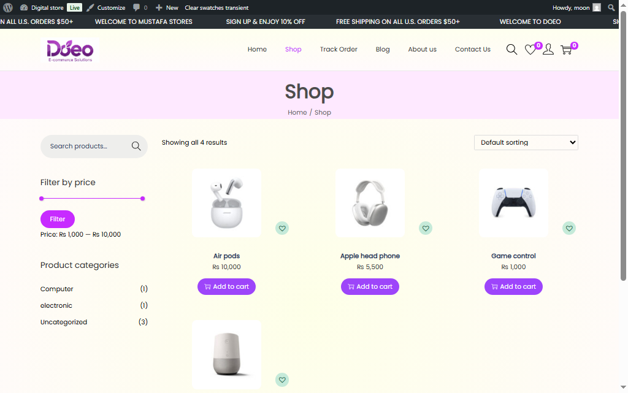
Task: Add Game control to your wishlist
Action: tap(569, 227)
